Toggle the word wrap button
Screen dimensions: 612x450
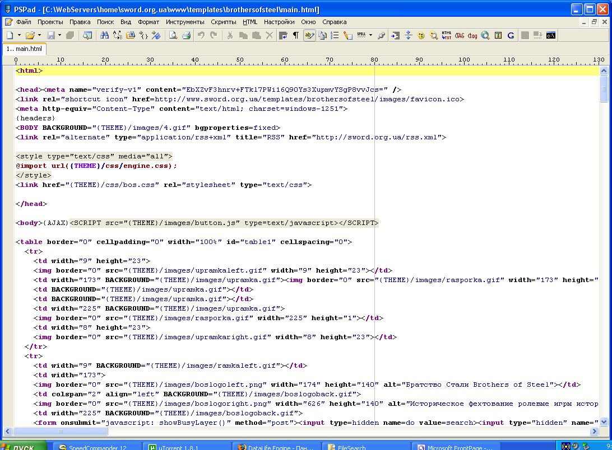click(x=283, y=35)
